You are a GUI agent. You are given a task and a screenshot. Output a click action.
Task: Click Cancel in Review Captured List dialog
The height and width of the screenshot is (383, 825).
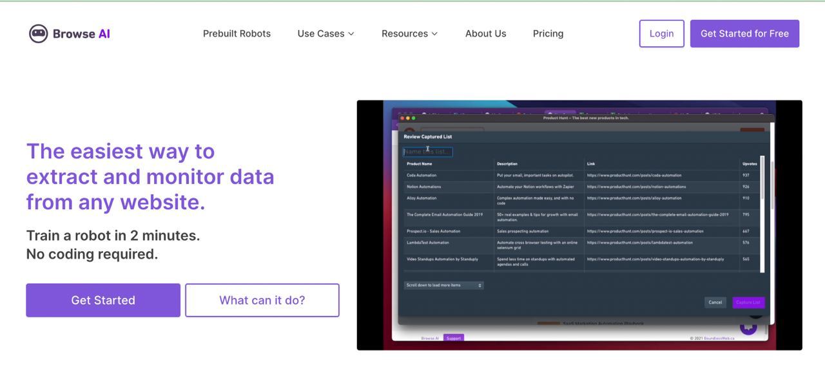pos(715,303)
